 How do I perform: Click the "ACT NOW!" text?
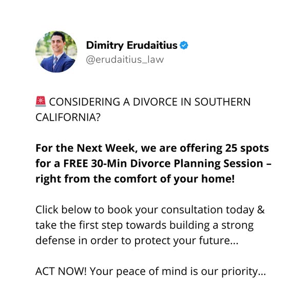[x=61, y=272]
